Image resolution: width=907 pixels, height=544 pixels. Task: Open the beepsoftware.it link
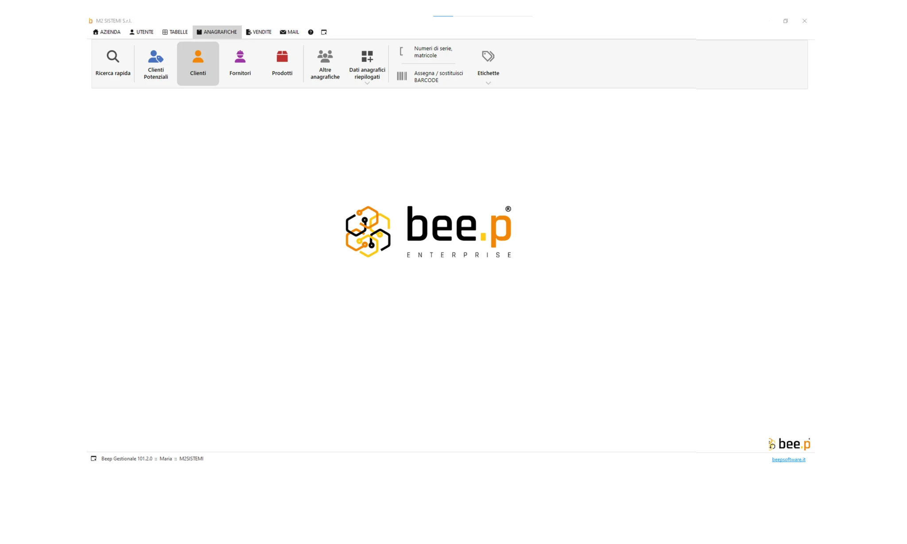click(788, 459)
